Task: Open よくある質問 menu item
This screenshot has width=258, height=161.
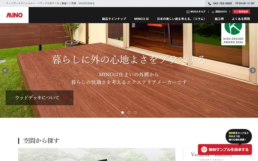Action: click(241, 19)
